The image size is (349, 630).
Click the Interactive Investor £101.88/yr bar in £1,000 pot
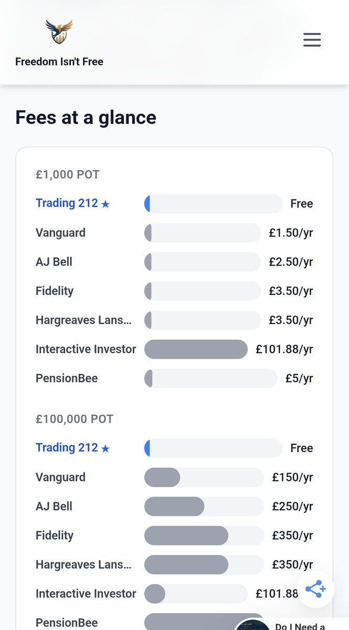click(x=196, y=349)
